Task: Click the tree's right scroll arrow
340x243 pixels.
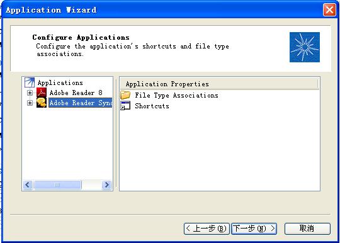Action: click(106, 185)
